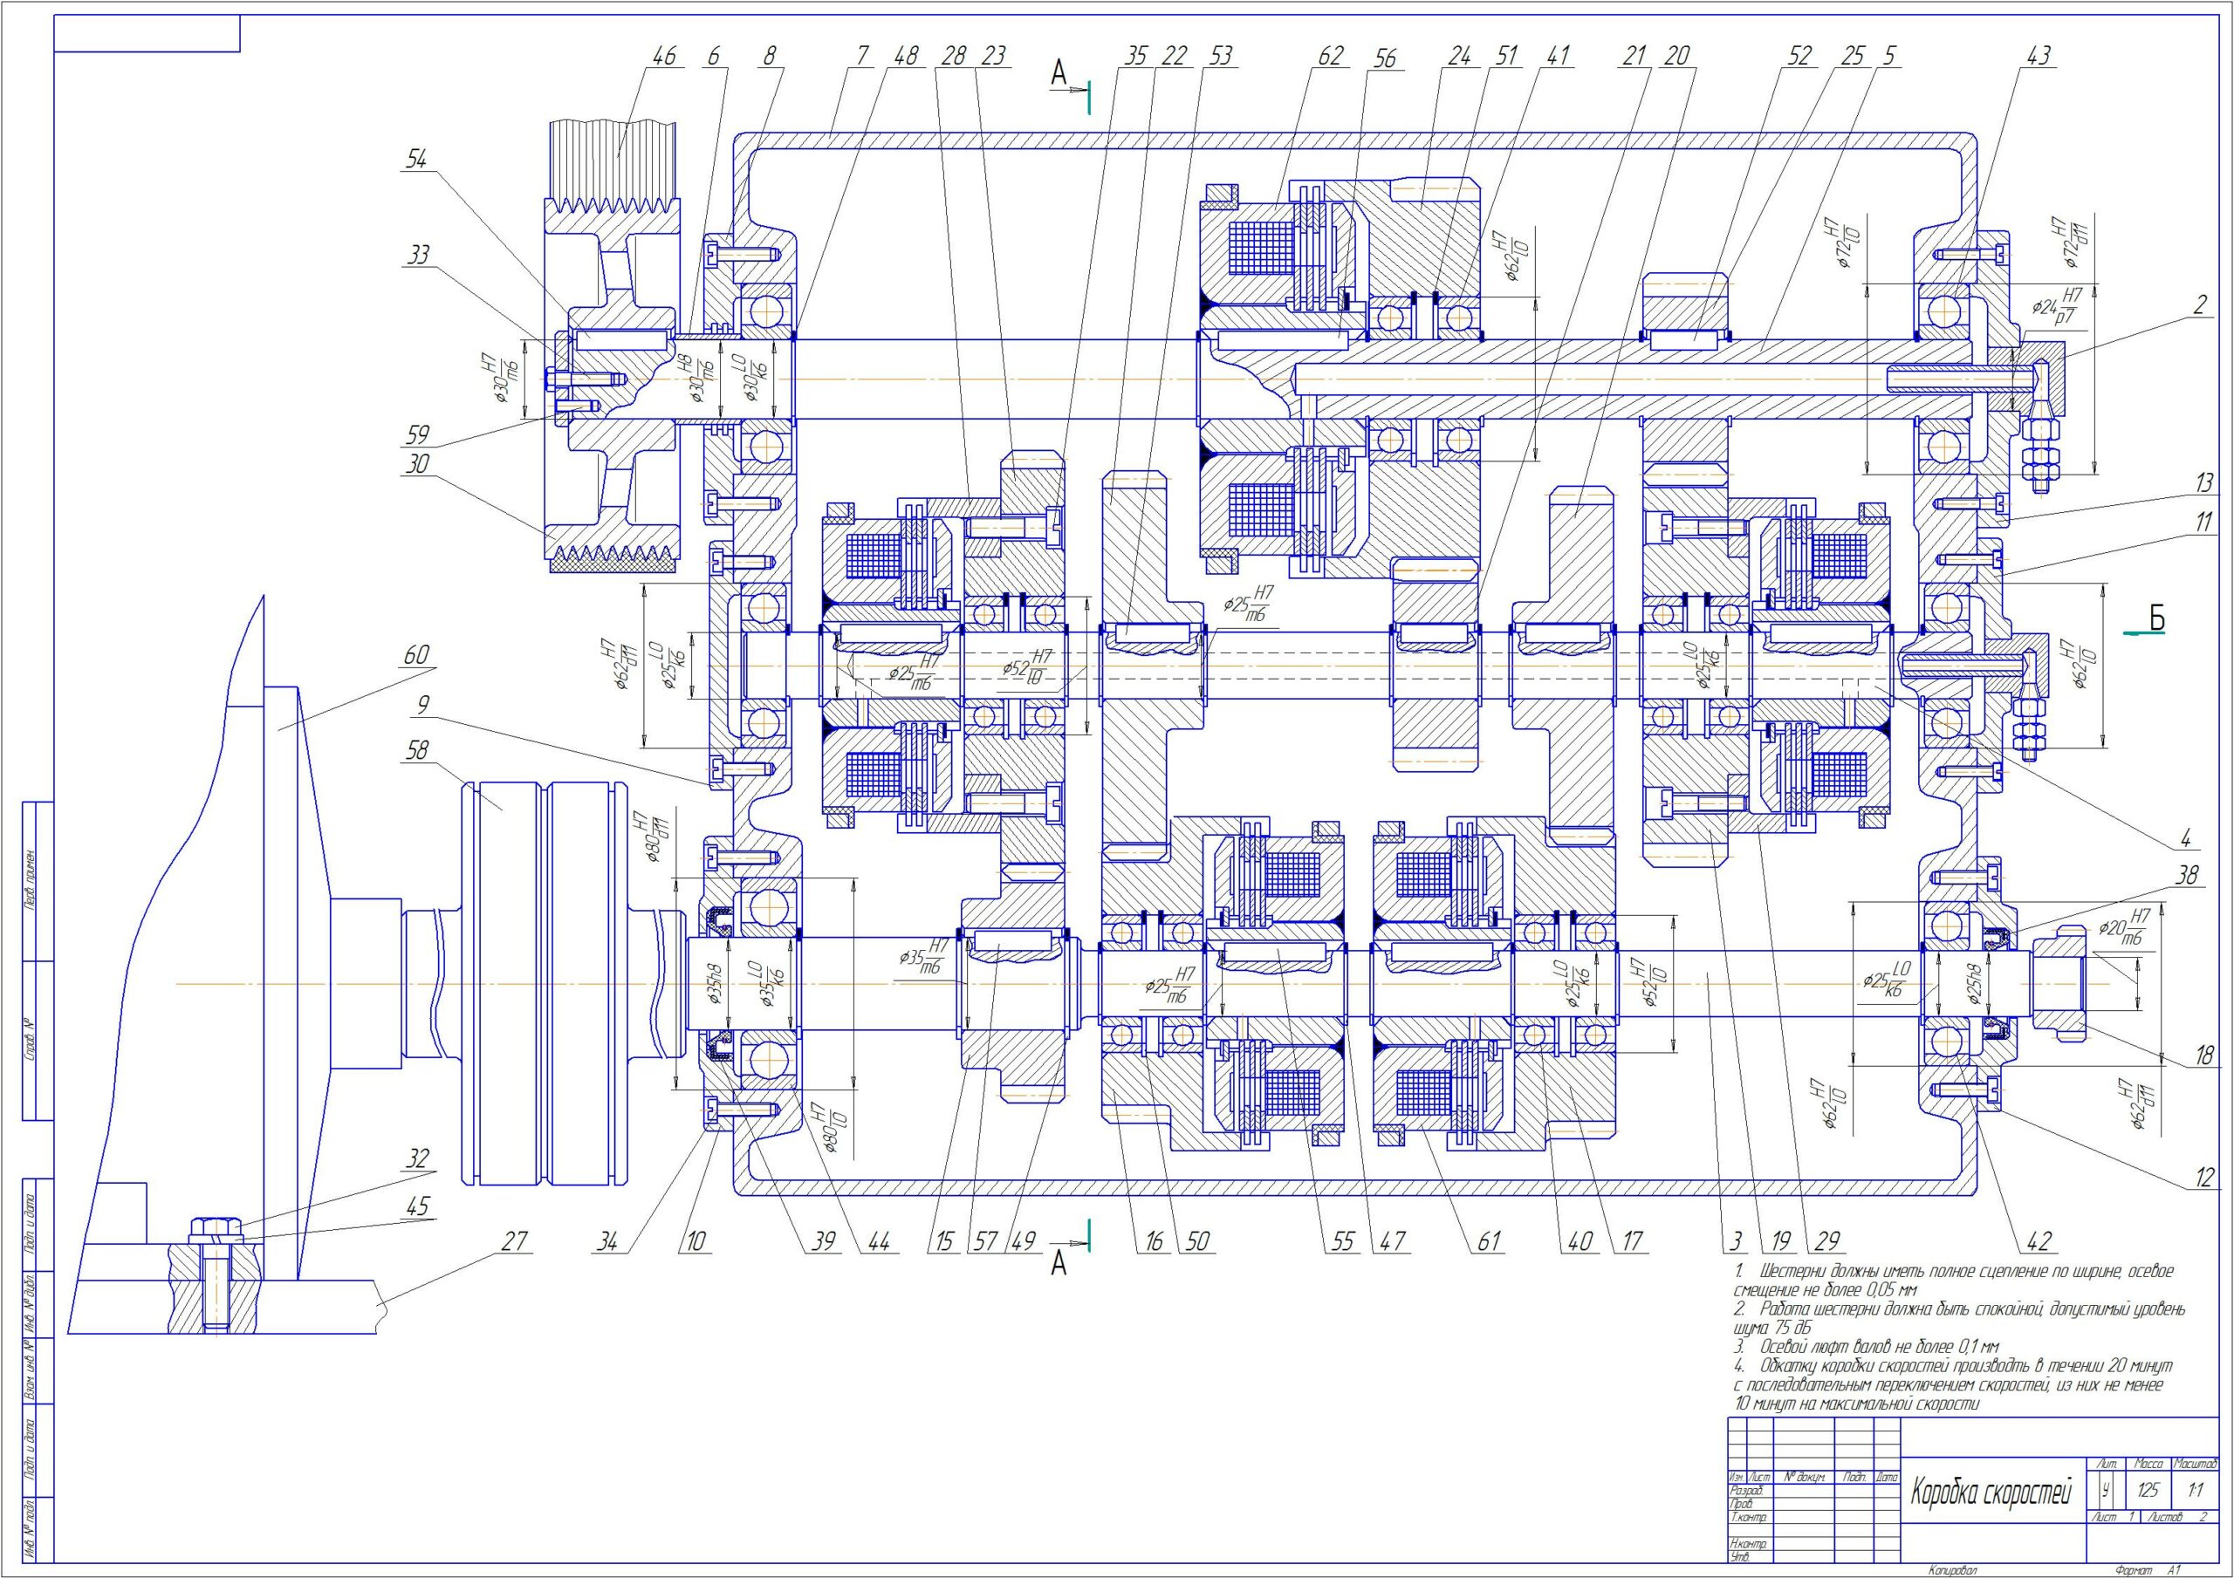Select part callout number 60 on the motor

(415, 655)
